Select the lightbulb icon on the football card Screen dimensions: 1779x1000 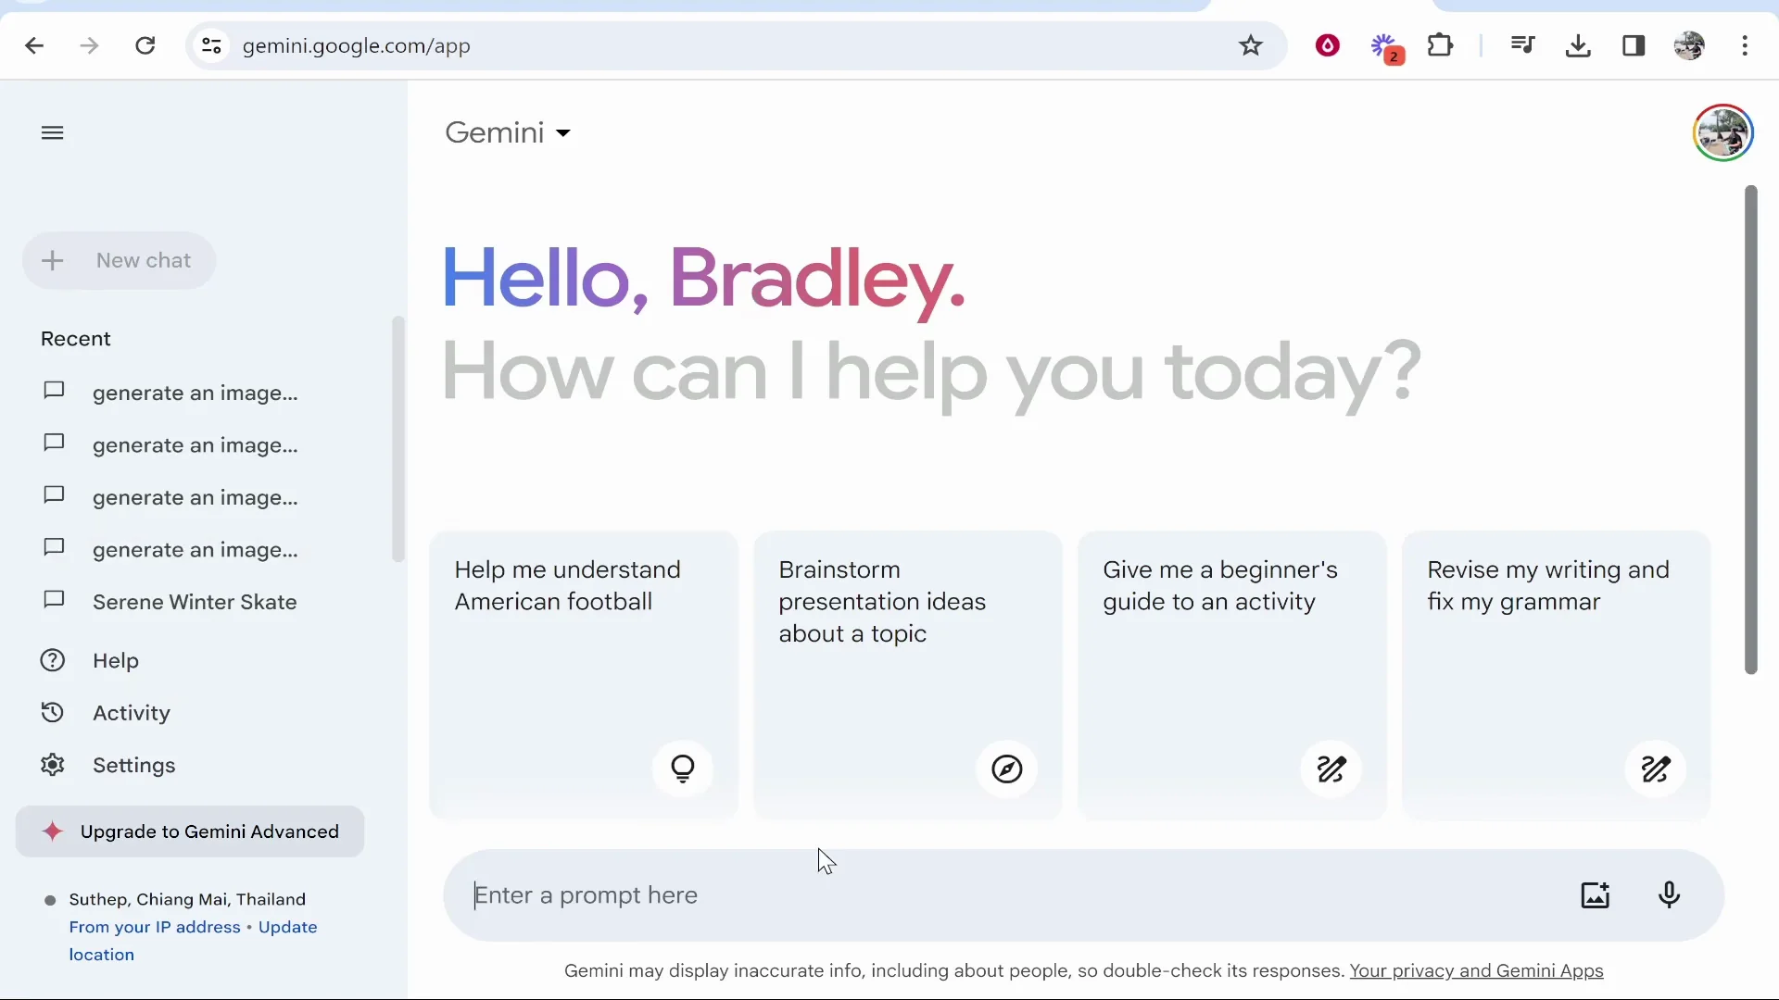point(683,769)
